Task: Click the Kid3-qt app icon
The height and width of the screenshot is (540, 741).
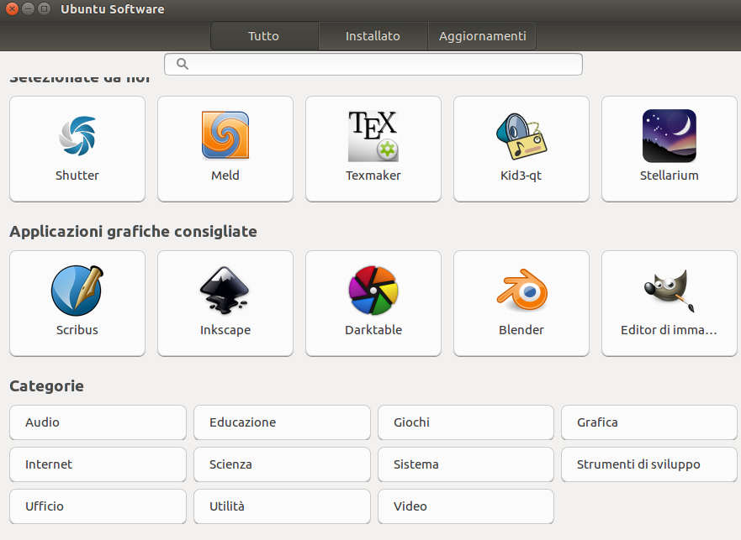Action: [521, 137]
